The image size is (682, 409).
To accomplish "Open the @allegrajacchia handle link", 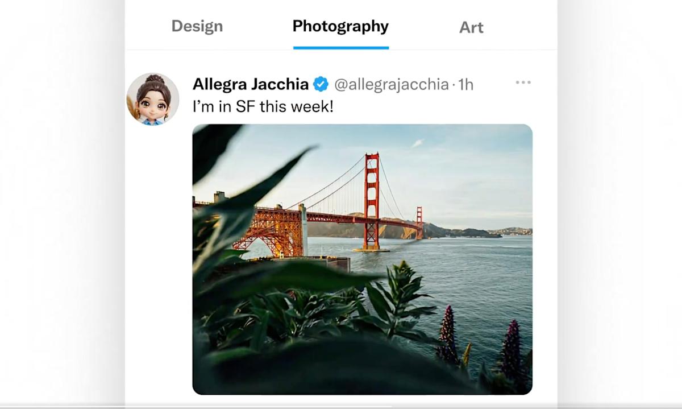I will click(x=392, y=85).
